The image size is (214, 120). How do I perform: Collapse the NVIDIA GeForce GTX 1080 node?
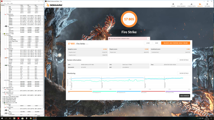pyautogui.click(x=3, y=103)
